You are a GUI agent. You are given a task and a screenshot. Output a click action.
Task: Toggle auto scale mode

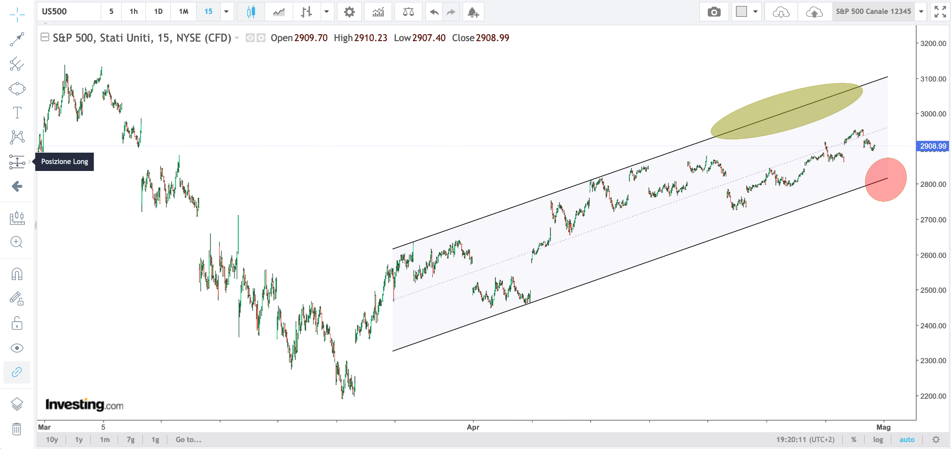point(907,440)
